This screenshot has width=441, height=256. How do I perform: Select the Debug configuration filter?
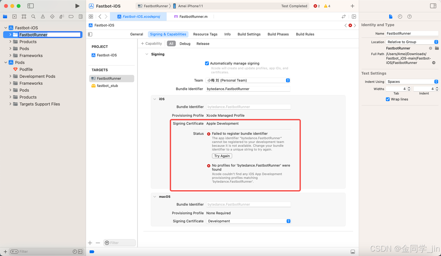coord(185,44)
